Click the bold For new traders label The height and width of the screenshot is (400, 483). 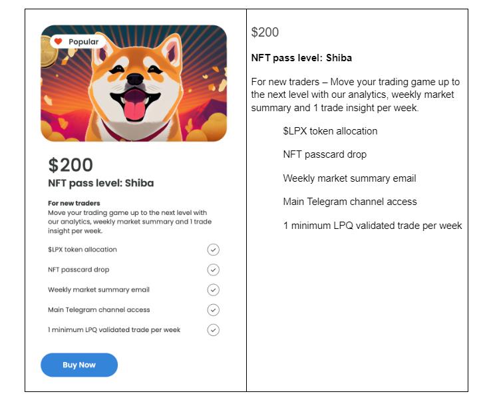pyautogui.click(x=74, y=203)
